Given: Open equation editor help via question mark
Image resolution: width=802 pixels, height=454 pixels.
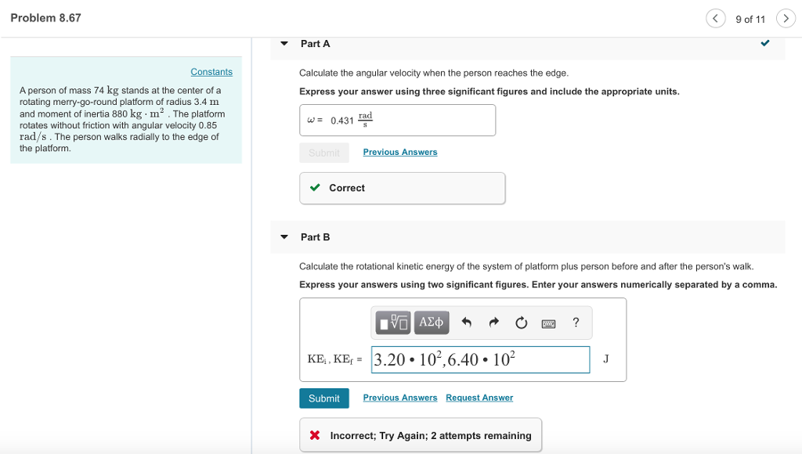Looking at the screenshot, I should coord(576,322).
